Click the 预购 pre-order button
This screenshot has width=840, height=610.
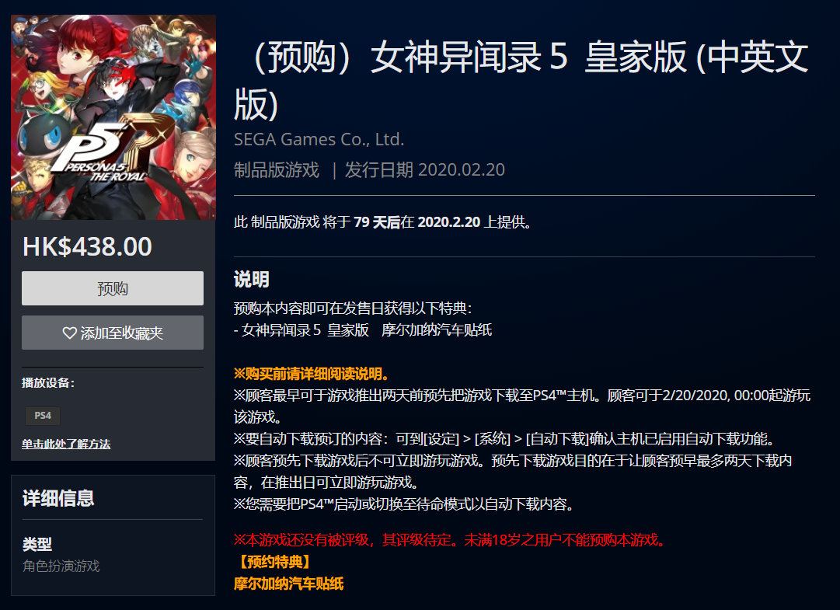pyautogui.click(x=113, y=288)
